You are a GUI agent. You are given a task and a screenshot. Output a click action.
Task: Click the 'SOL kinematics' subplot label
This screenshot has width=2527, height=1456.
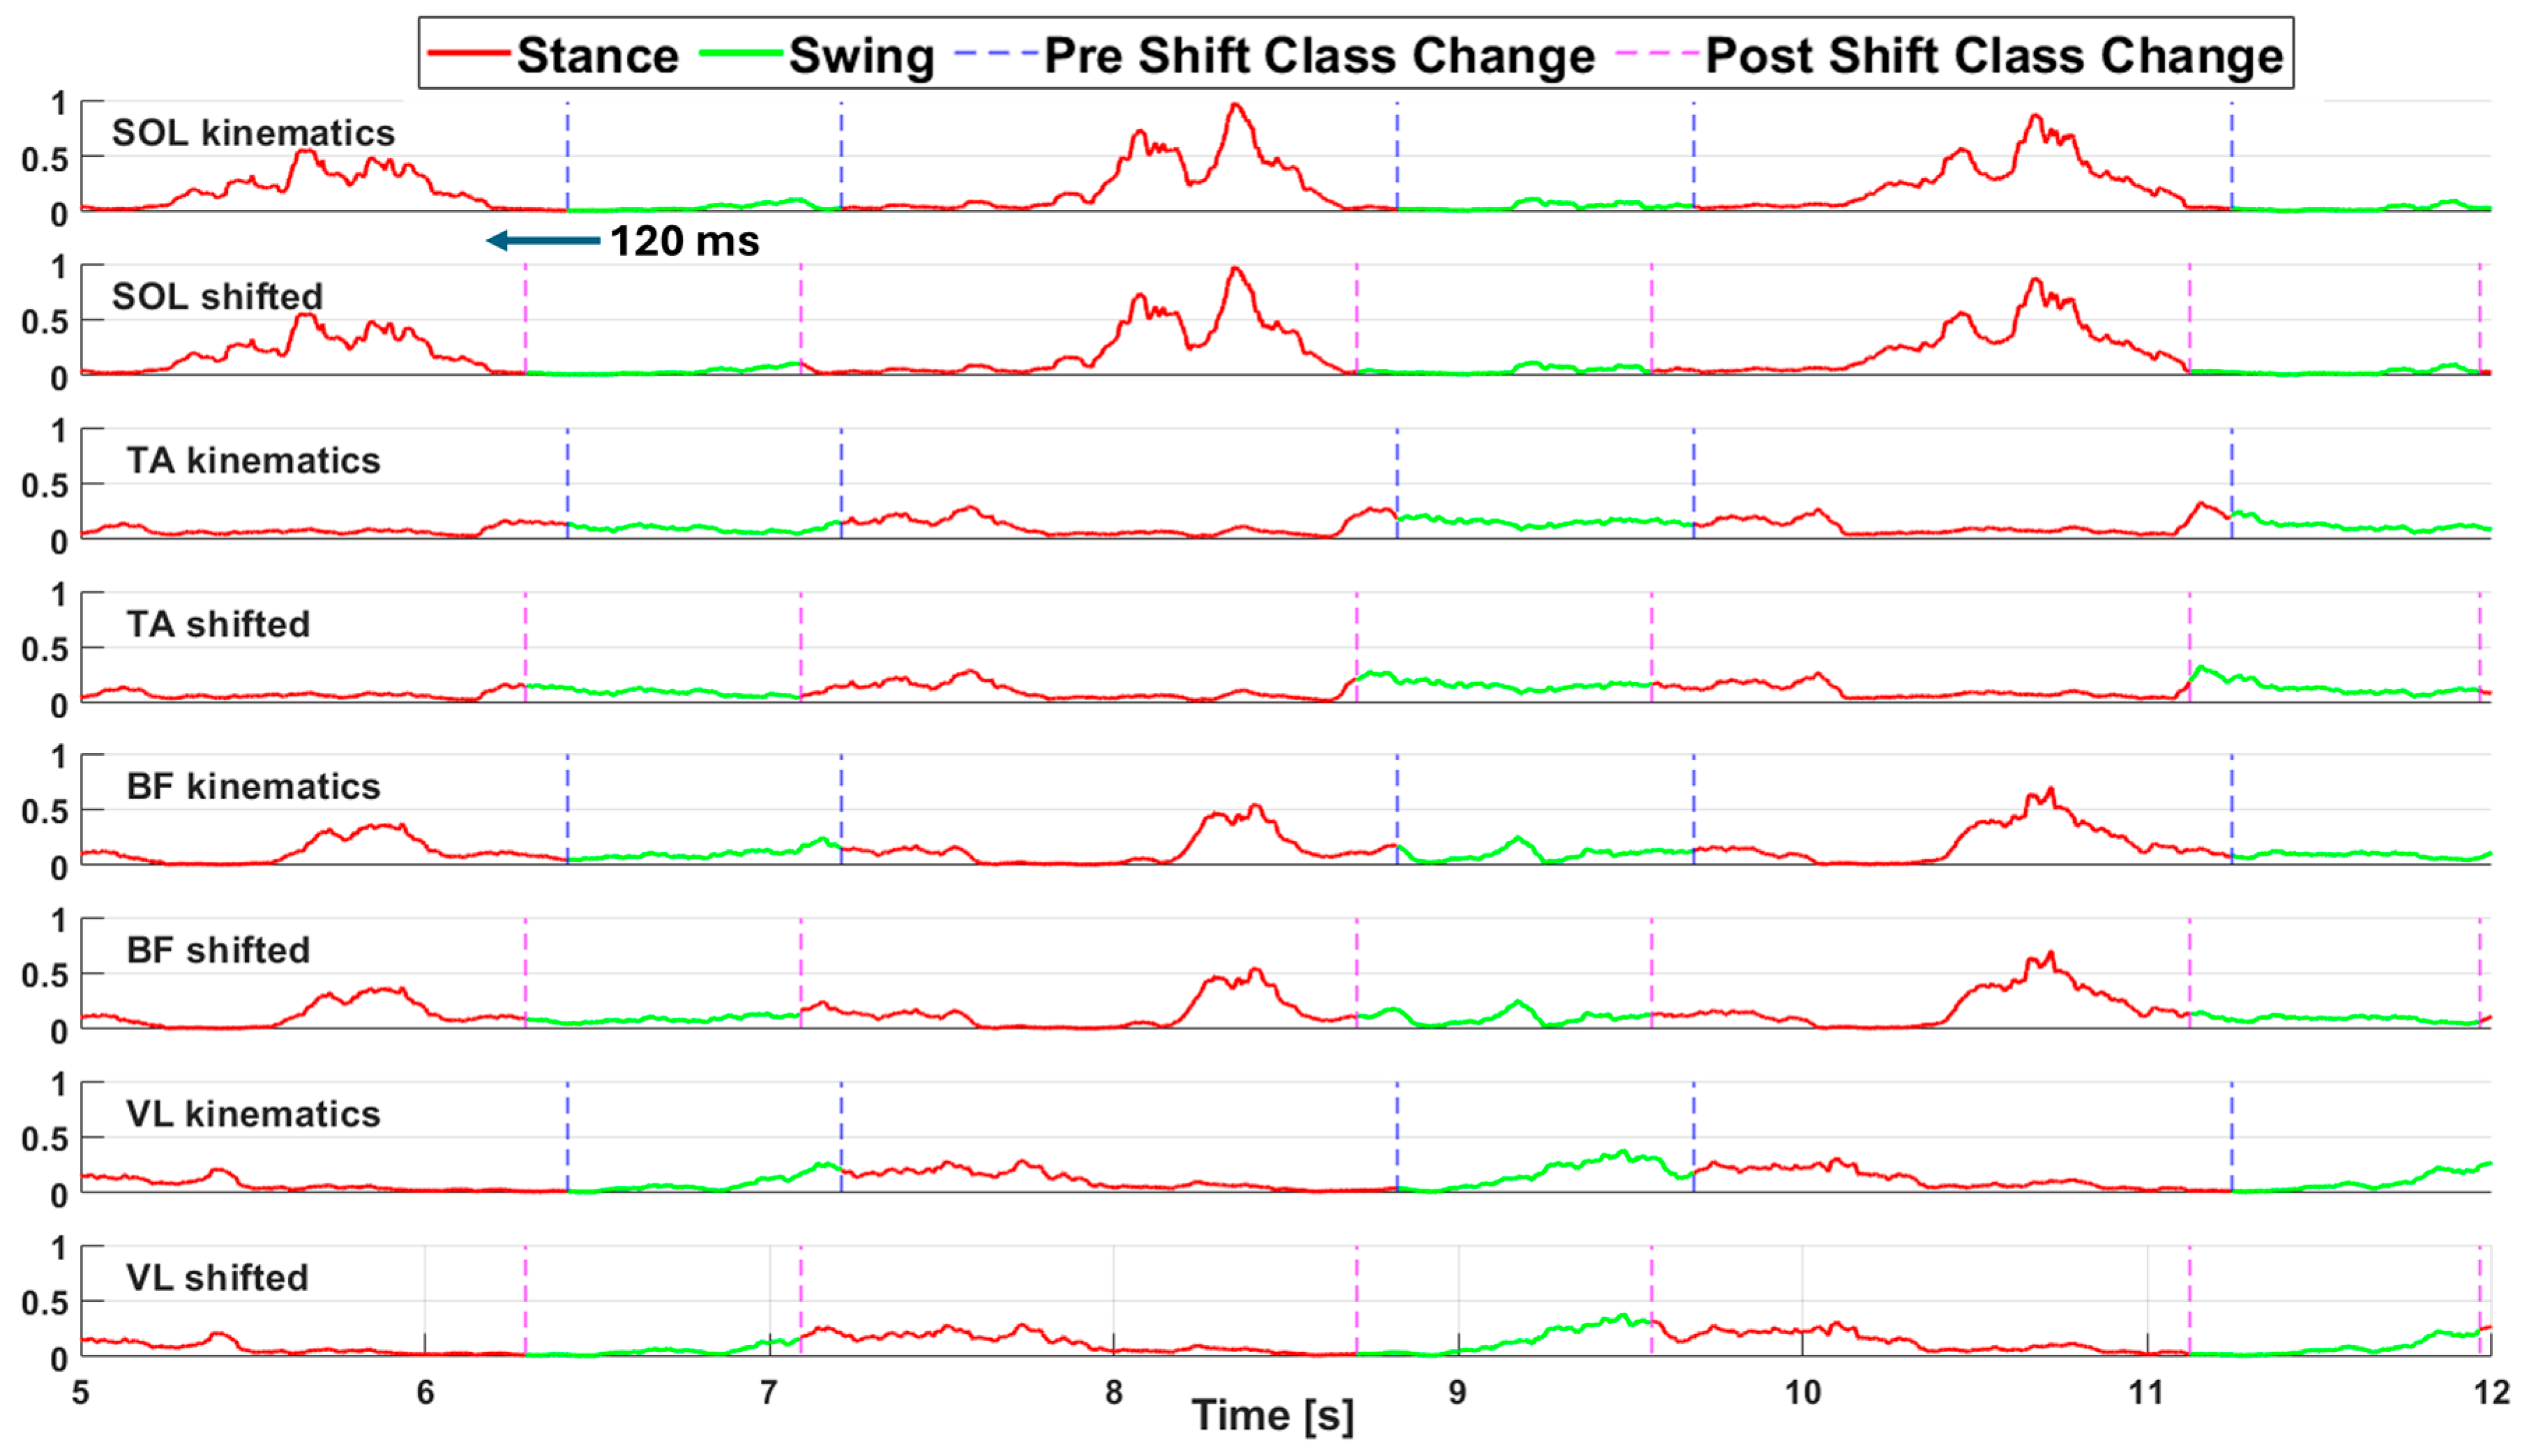[x=253, y=133]
